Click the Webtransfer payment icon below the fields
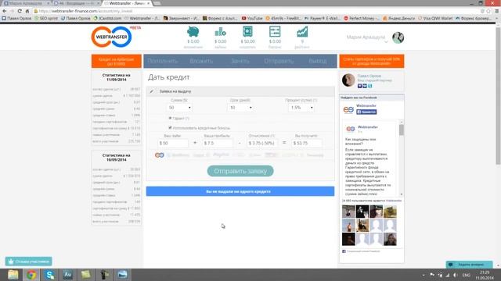 tap(160, 155)
